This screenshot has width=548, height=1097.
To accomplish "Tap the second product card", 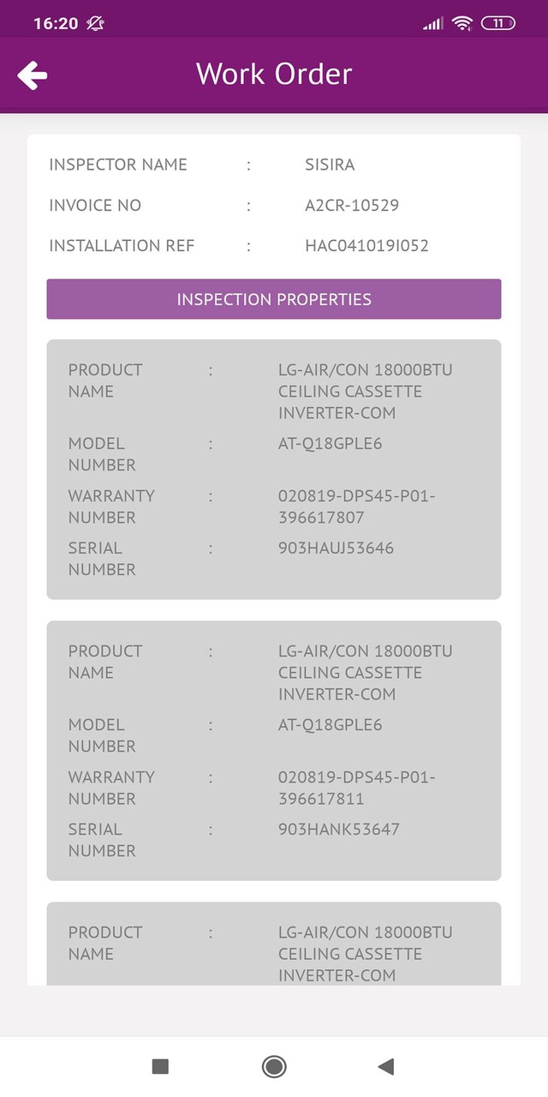I will (273, 750).
